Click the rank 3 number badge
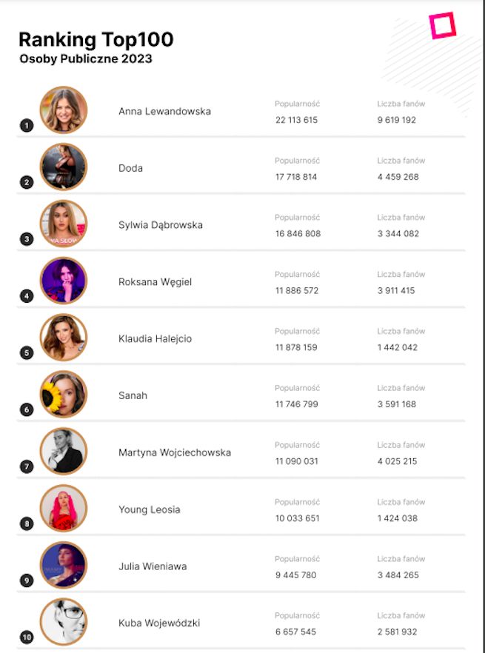Screen dimensions: 485x653 coord(27,239)
